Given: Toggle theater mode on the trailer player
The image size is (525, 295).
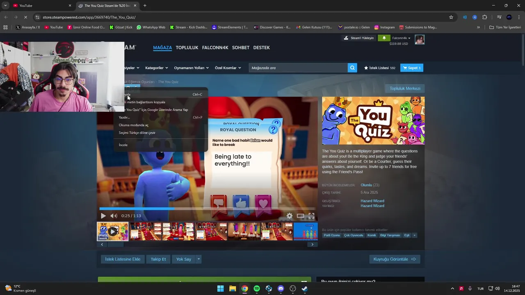Looking at the screenshot, I should point(300,216).
